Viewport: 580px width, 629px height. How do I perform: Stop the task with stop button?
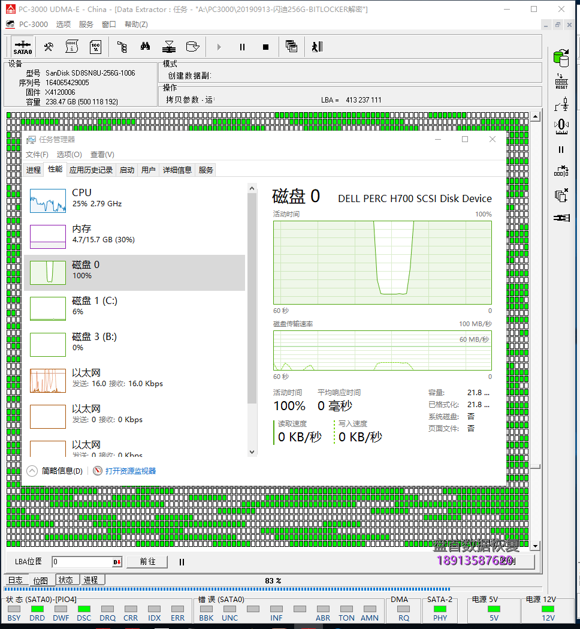click(x=265, y=47)
